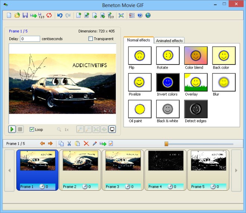Apply the Black & white effect
The height and width of the screenshot is (213, 246).
click(x=168, y=109)
